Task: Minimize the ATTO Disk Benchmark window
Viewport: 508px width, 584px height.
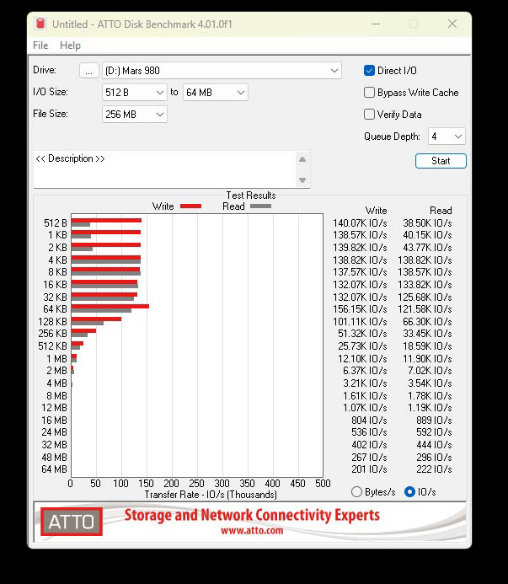Action: 376,24
